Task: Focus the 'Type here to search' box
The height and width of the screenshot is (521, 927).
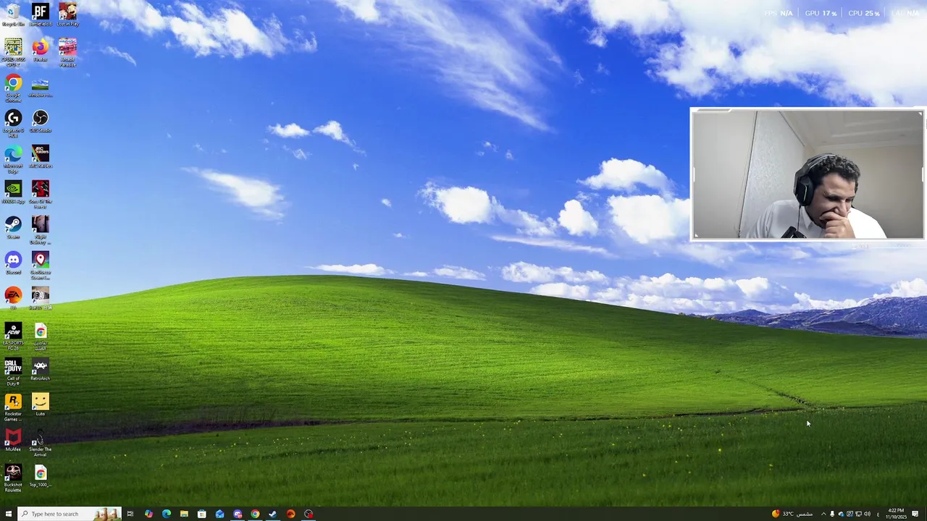Action: [x=69, y=514]
